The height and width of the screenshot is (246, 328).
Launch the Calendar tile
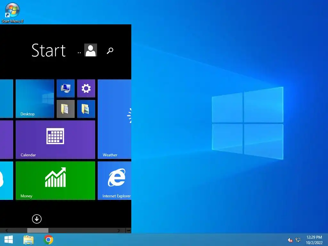pyautogui.click(x=55, y=140)
